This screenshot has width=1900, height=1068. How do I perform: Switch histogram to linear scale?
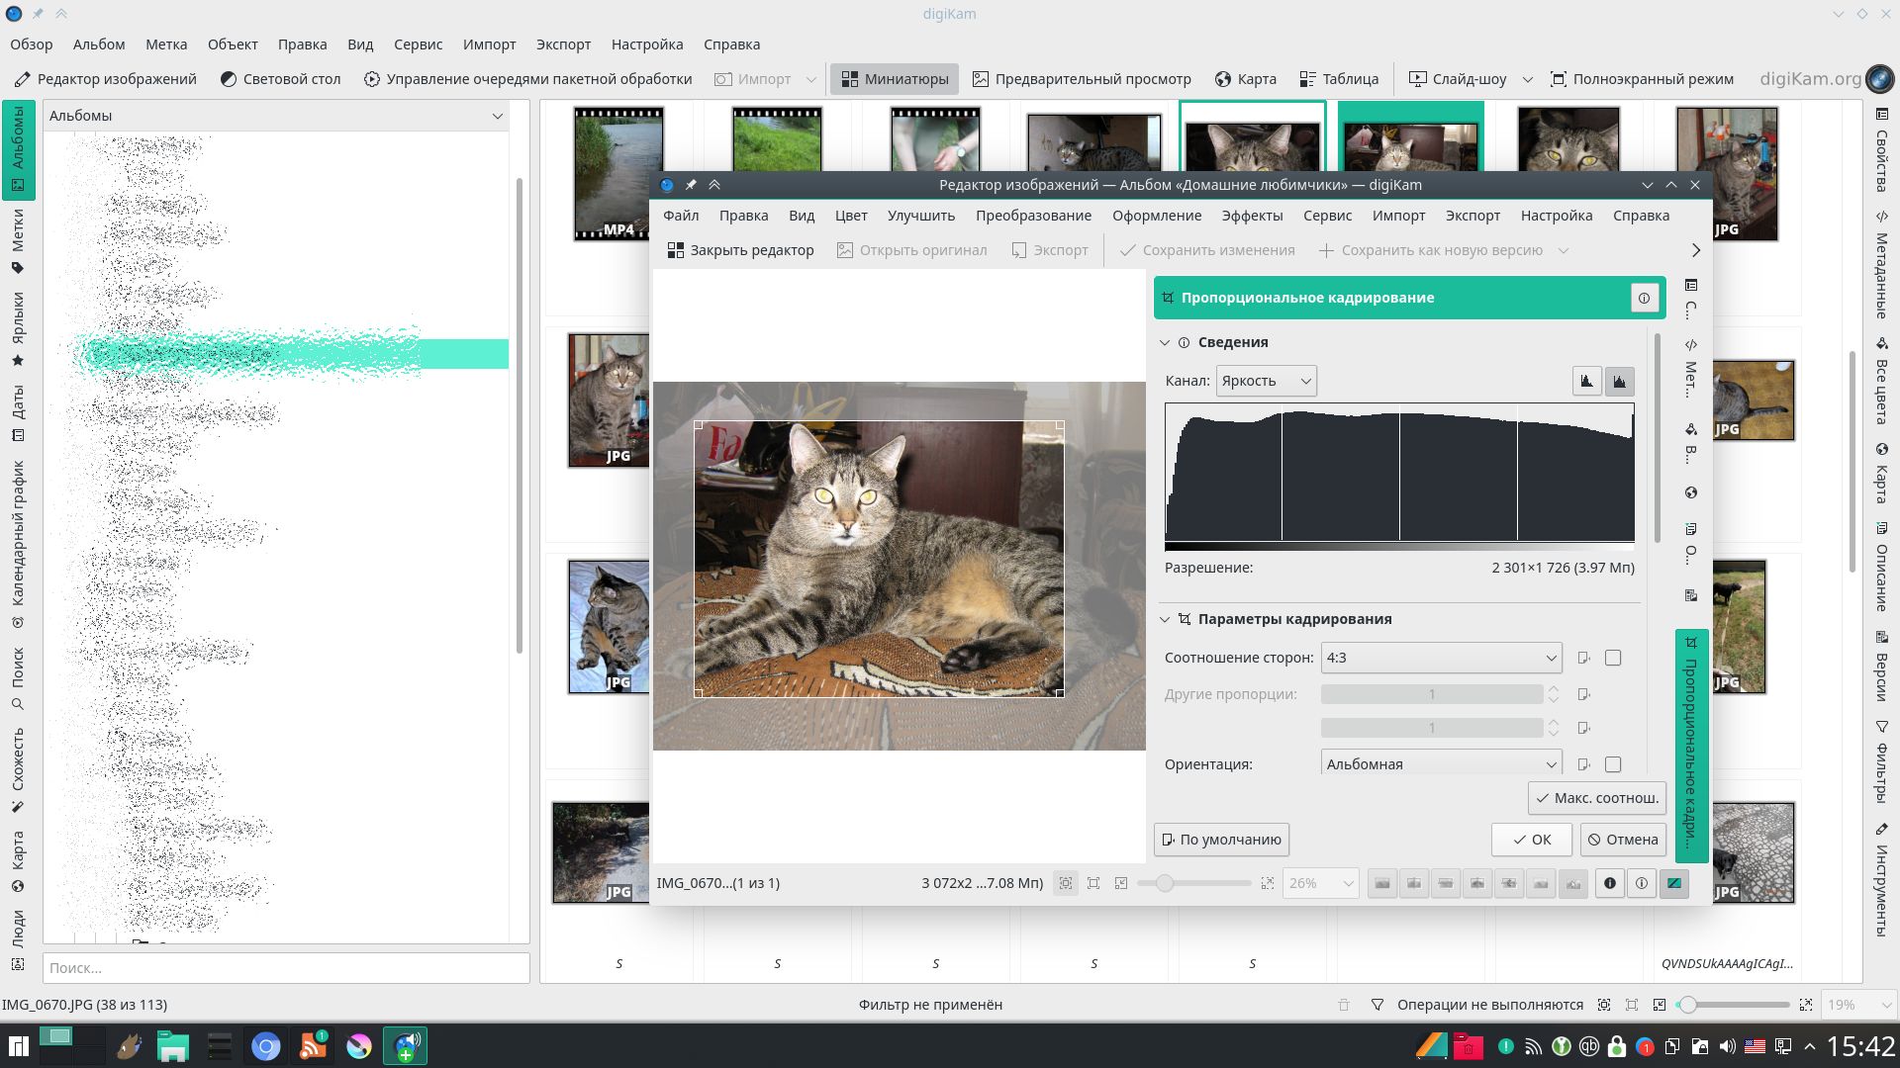[1587, 381]
